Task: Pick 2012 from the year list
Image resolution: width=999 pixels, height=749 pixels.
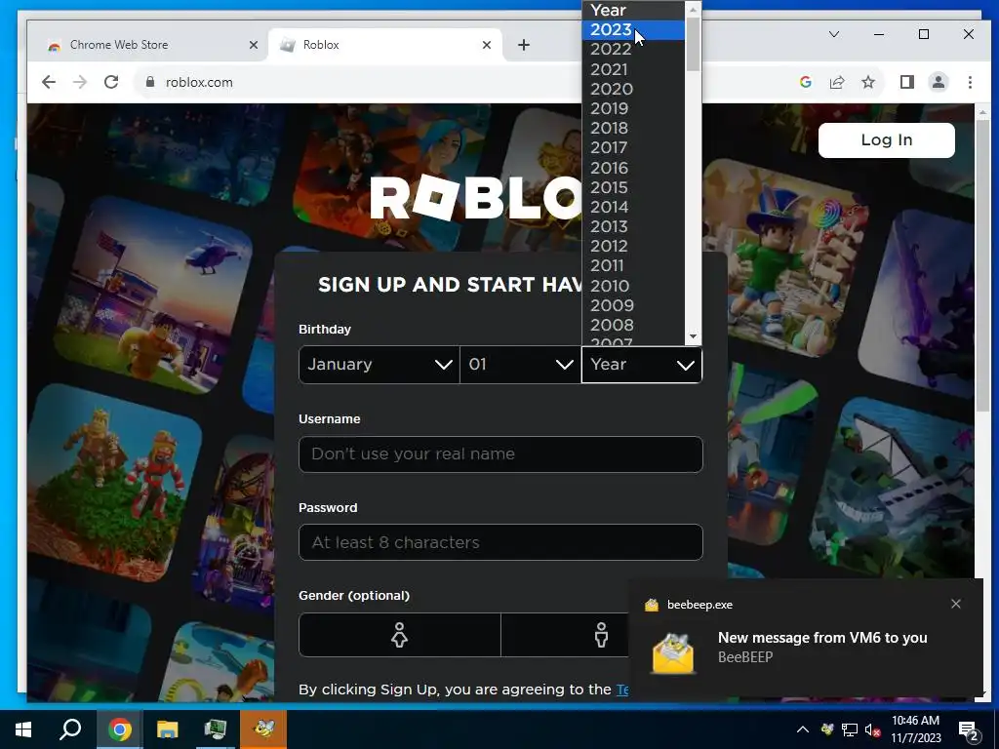Action: pyautogui.click(x=633, y=247)
